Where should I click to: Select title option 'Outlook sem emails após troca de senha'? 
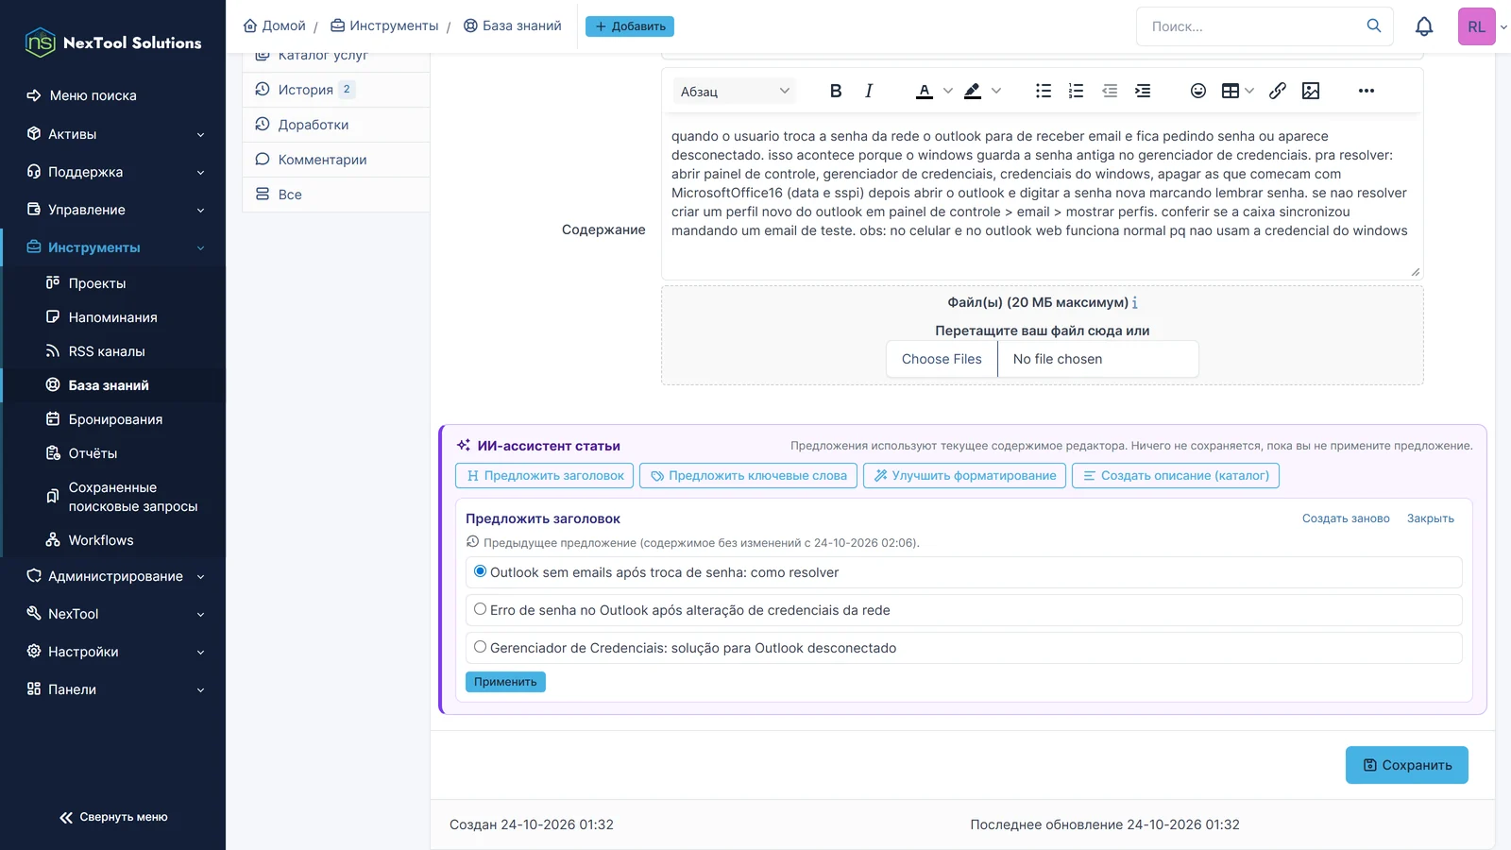[x=481, y=571]
